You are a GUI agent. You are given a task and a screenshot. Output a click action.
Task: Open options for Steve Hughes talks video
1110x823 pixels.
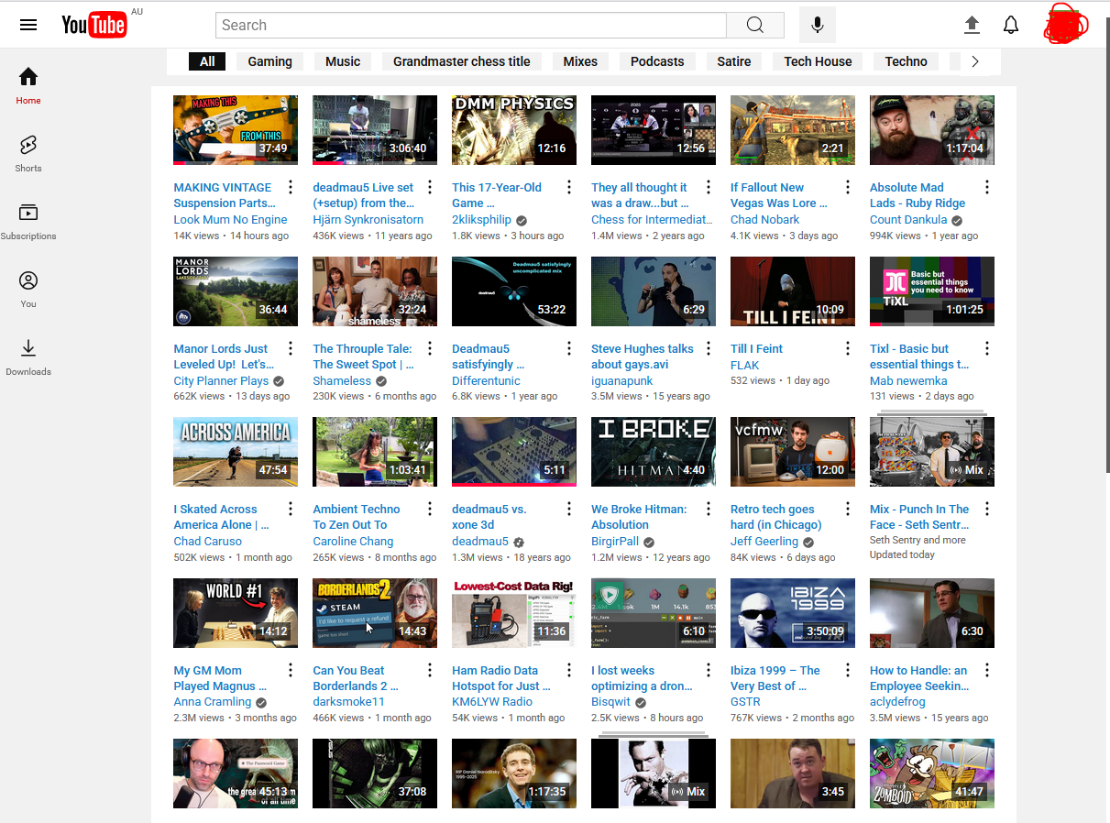[709, 348]
